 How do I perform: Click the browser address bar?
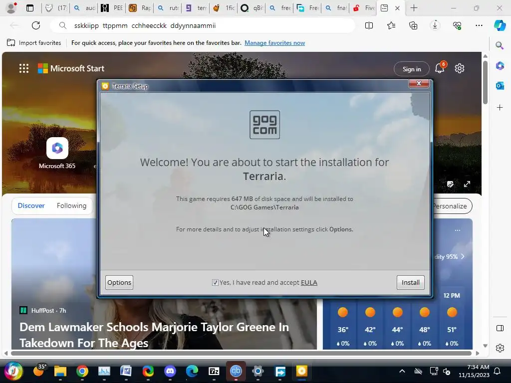pos(202,25)
